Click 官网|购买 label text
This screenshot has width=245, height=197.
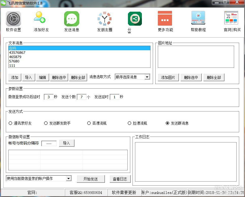(232, 30)
